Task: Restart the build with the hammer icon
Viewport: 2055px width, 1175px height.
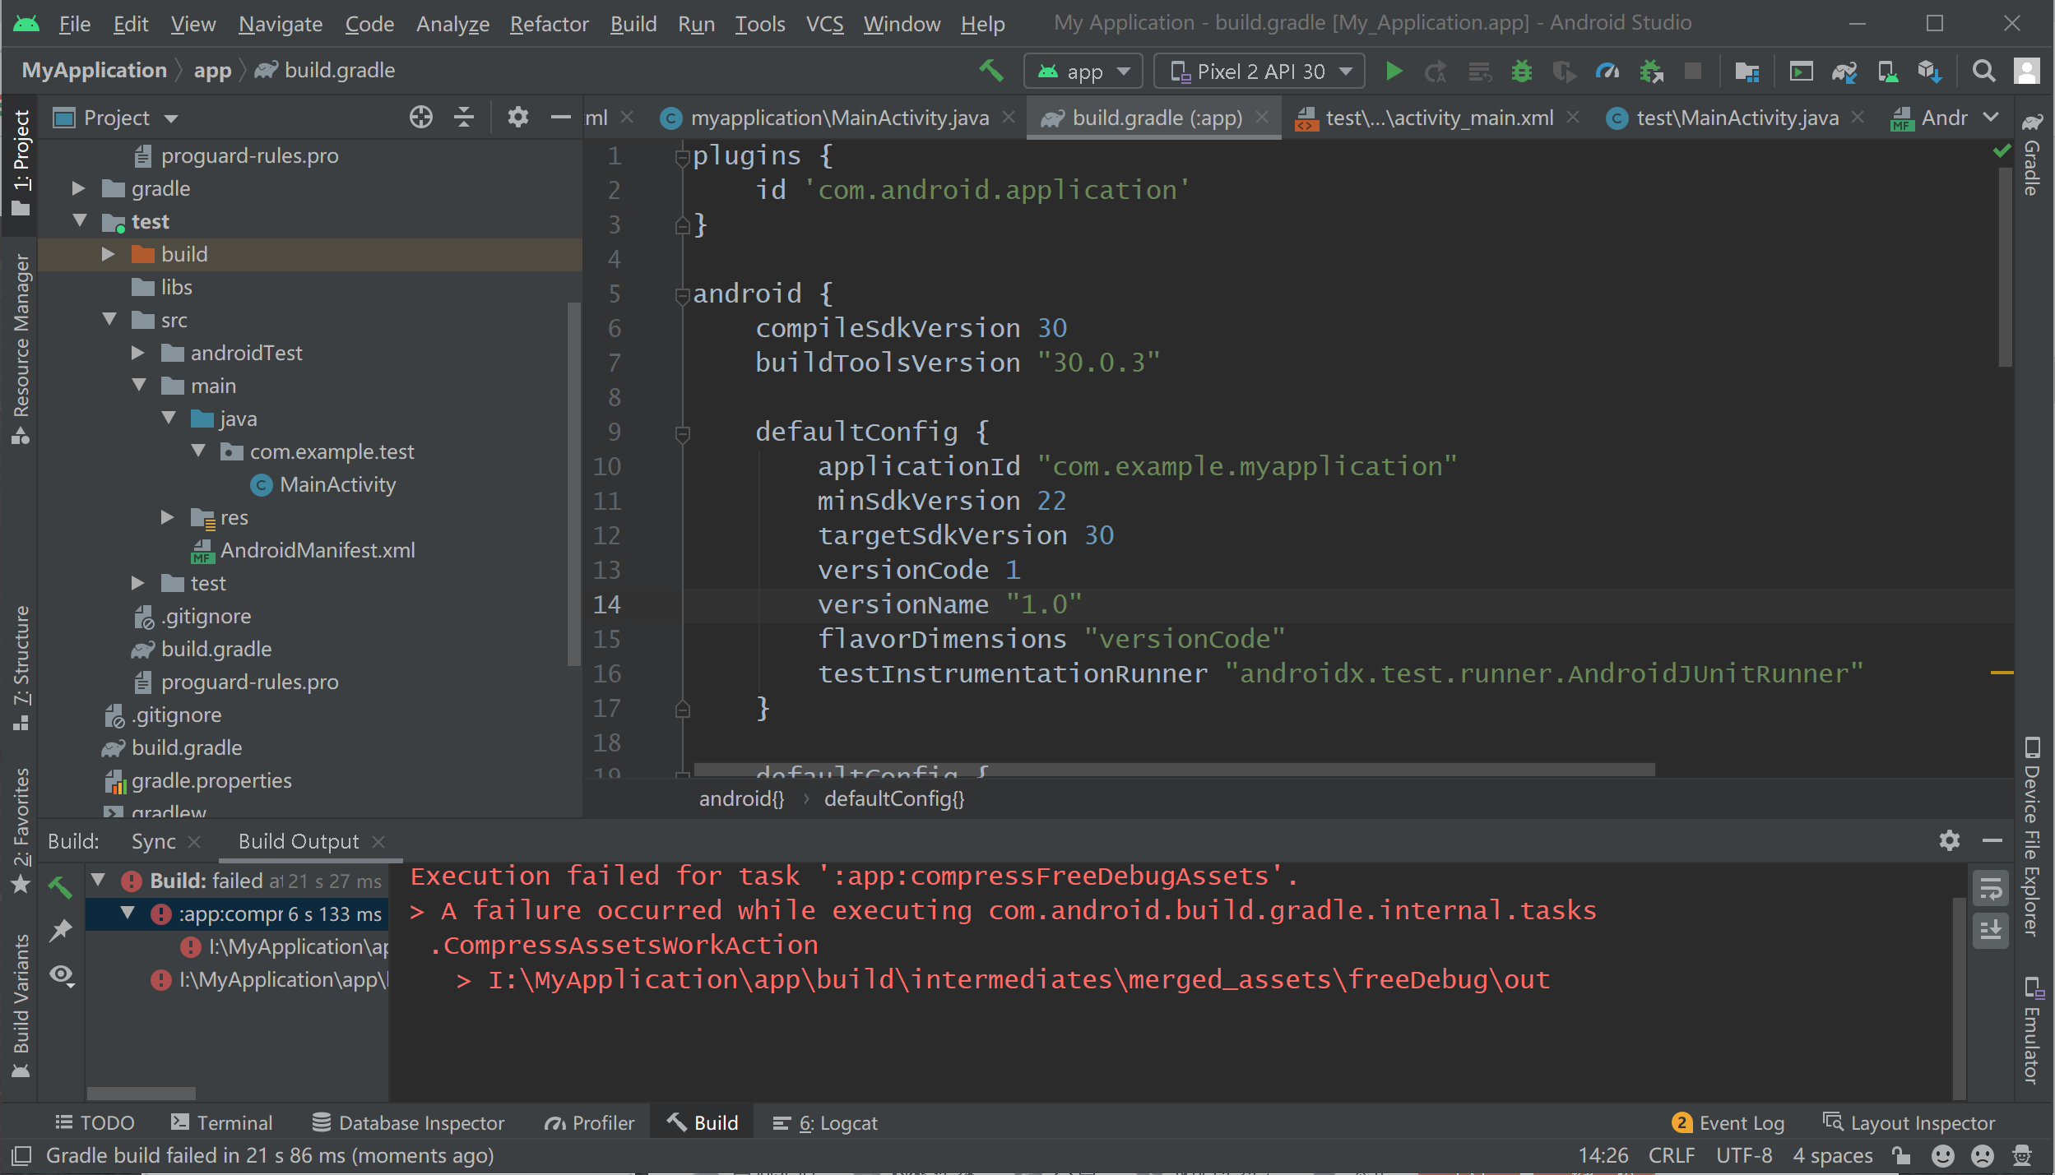Action: click(x=58, y=889)
